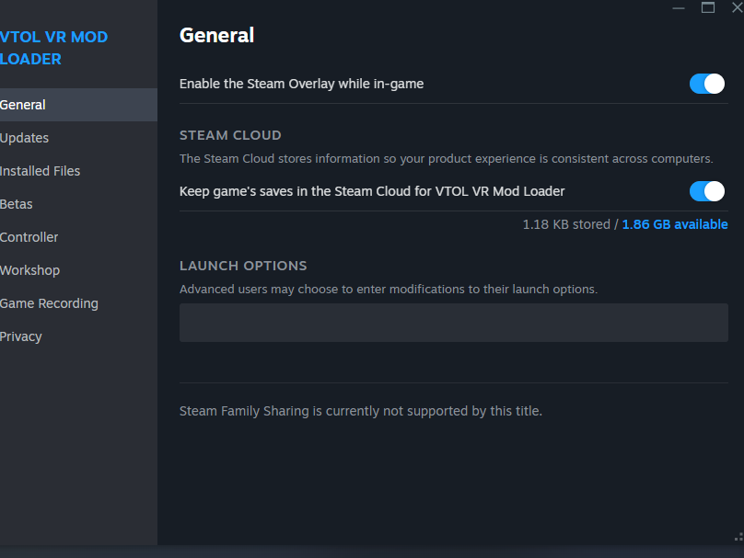The height and width of the screenshot is (558, 744).
Task: Open the Workshop tab
Action: (78, 270)
